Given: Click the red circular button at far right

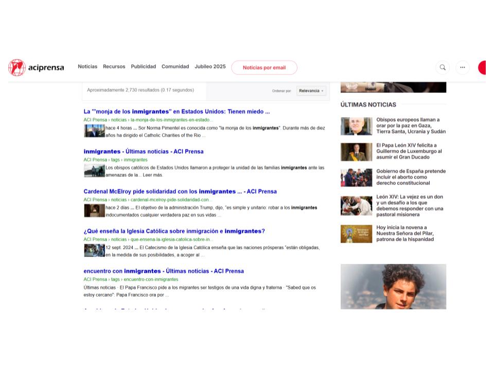Looking at the screenshot, I should click(483, 67).
